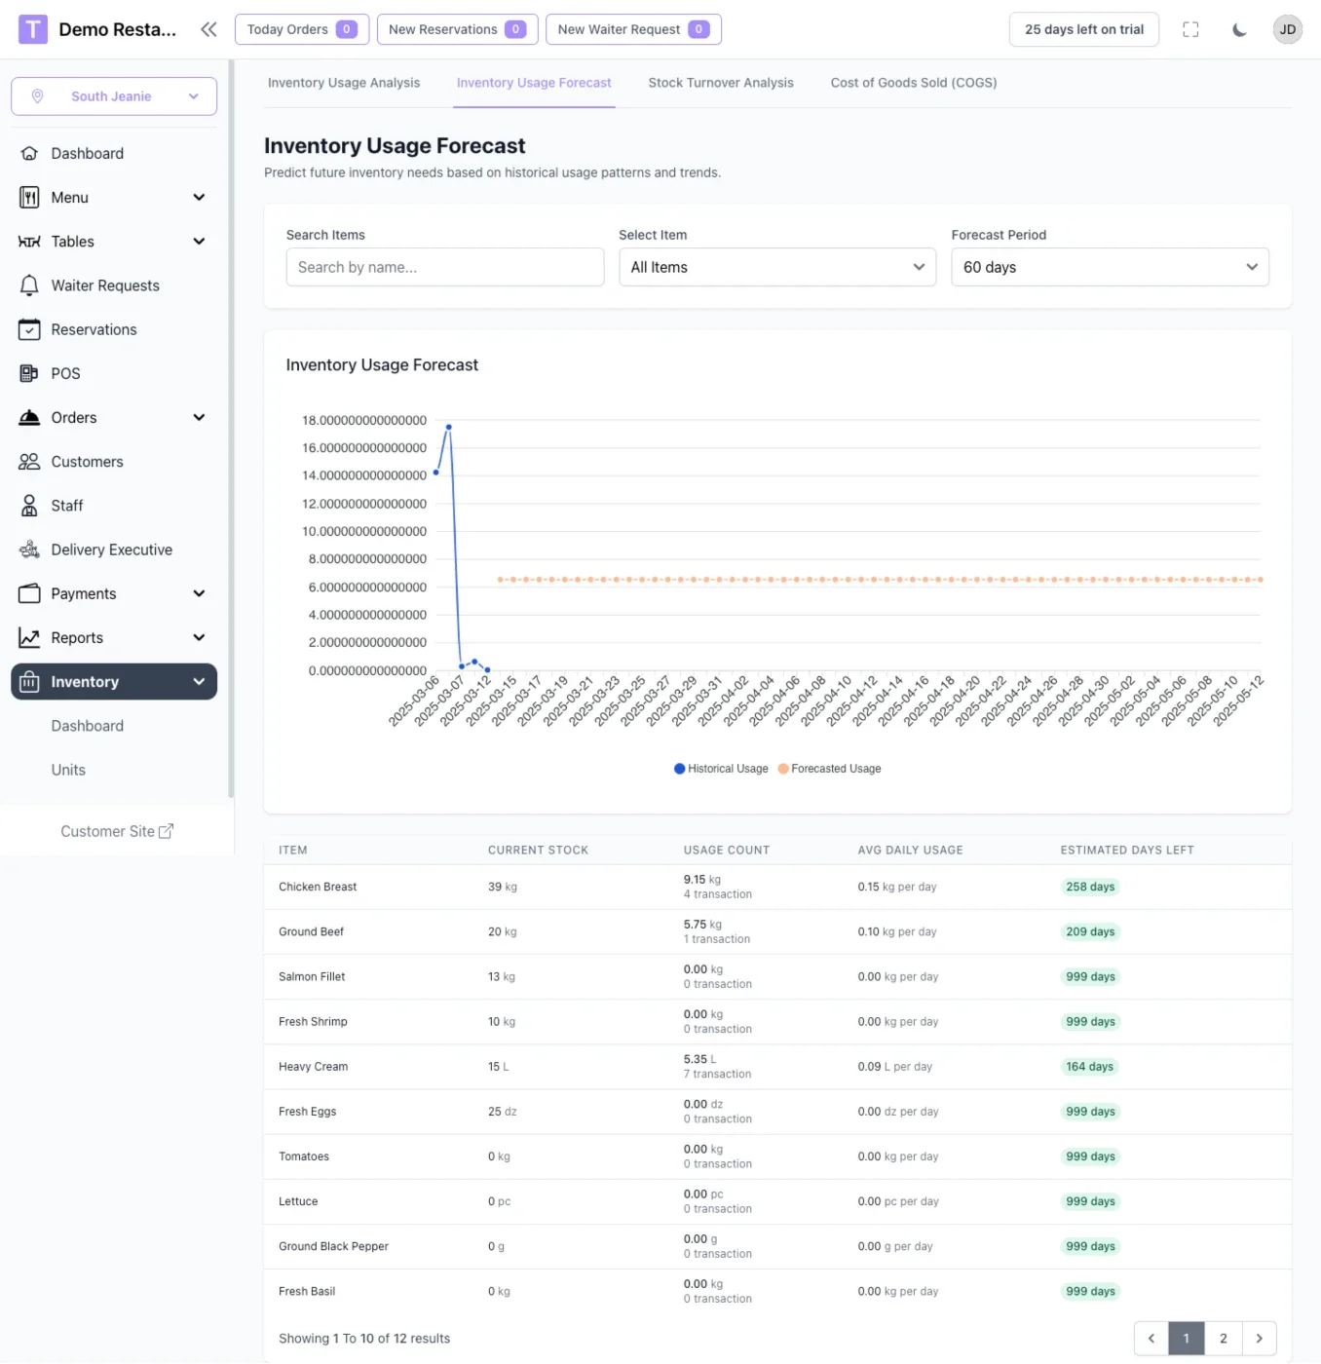This screenshot has height=1364, width=1321.
Task: Open the Forecast Period 60 days dropdown
Action: pyautogui.click(x=1110, y=267)
